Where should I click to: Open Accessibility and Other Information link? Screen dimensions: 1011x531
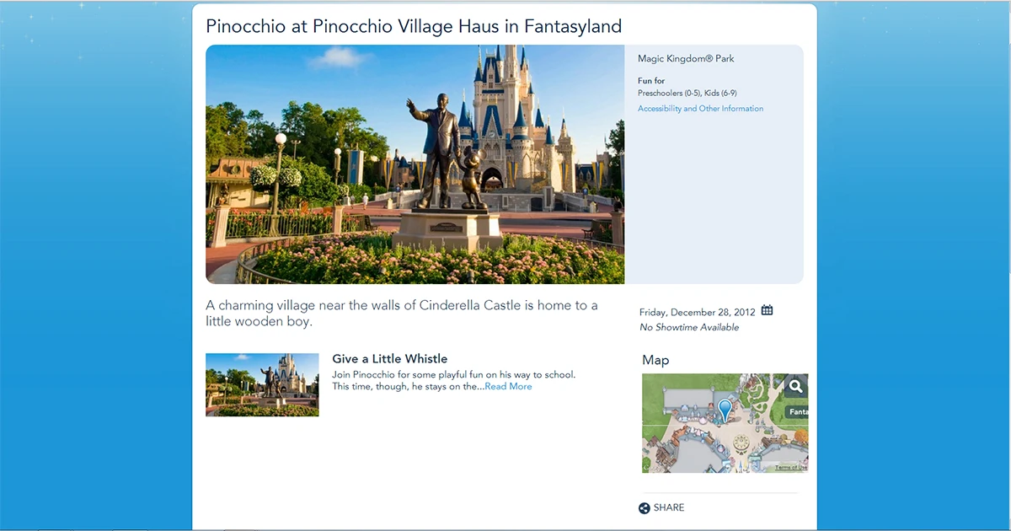tap(700, 109)
